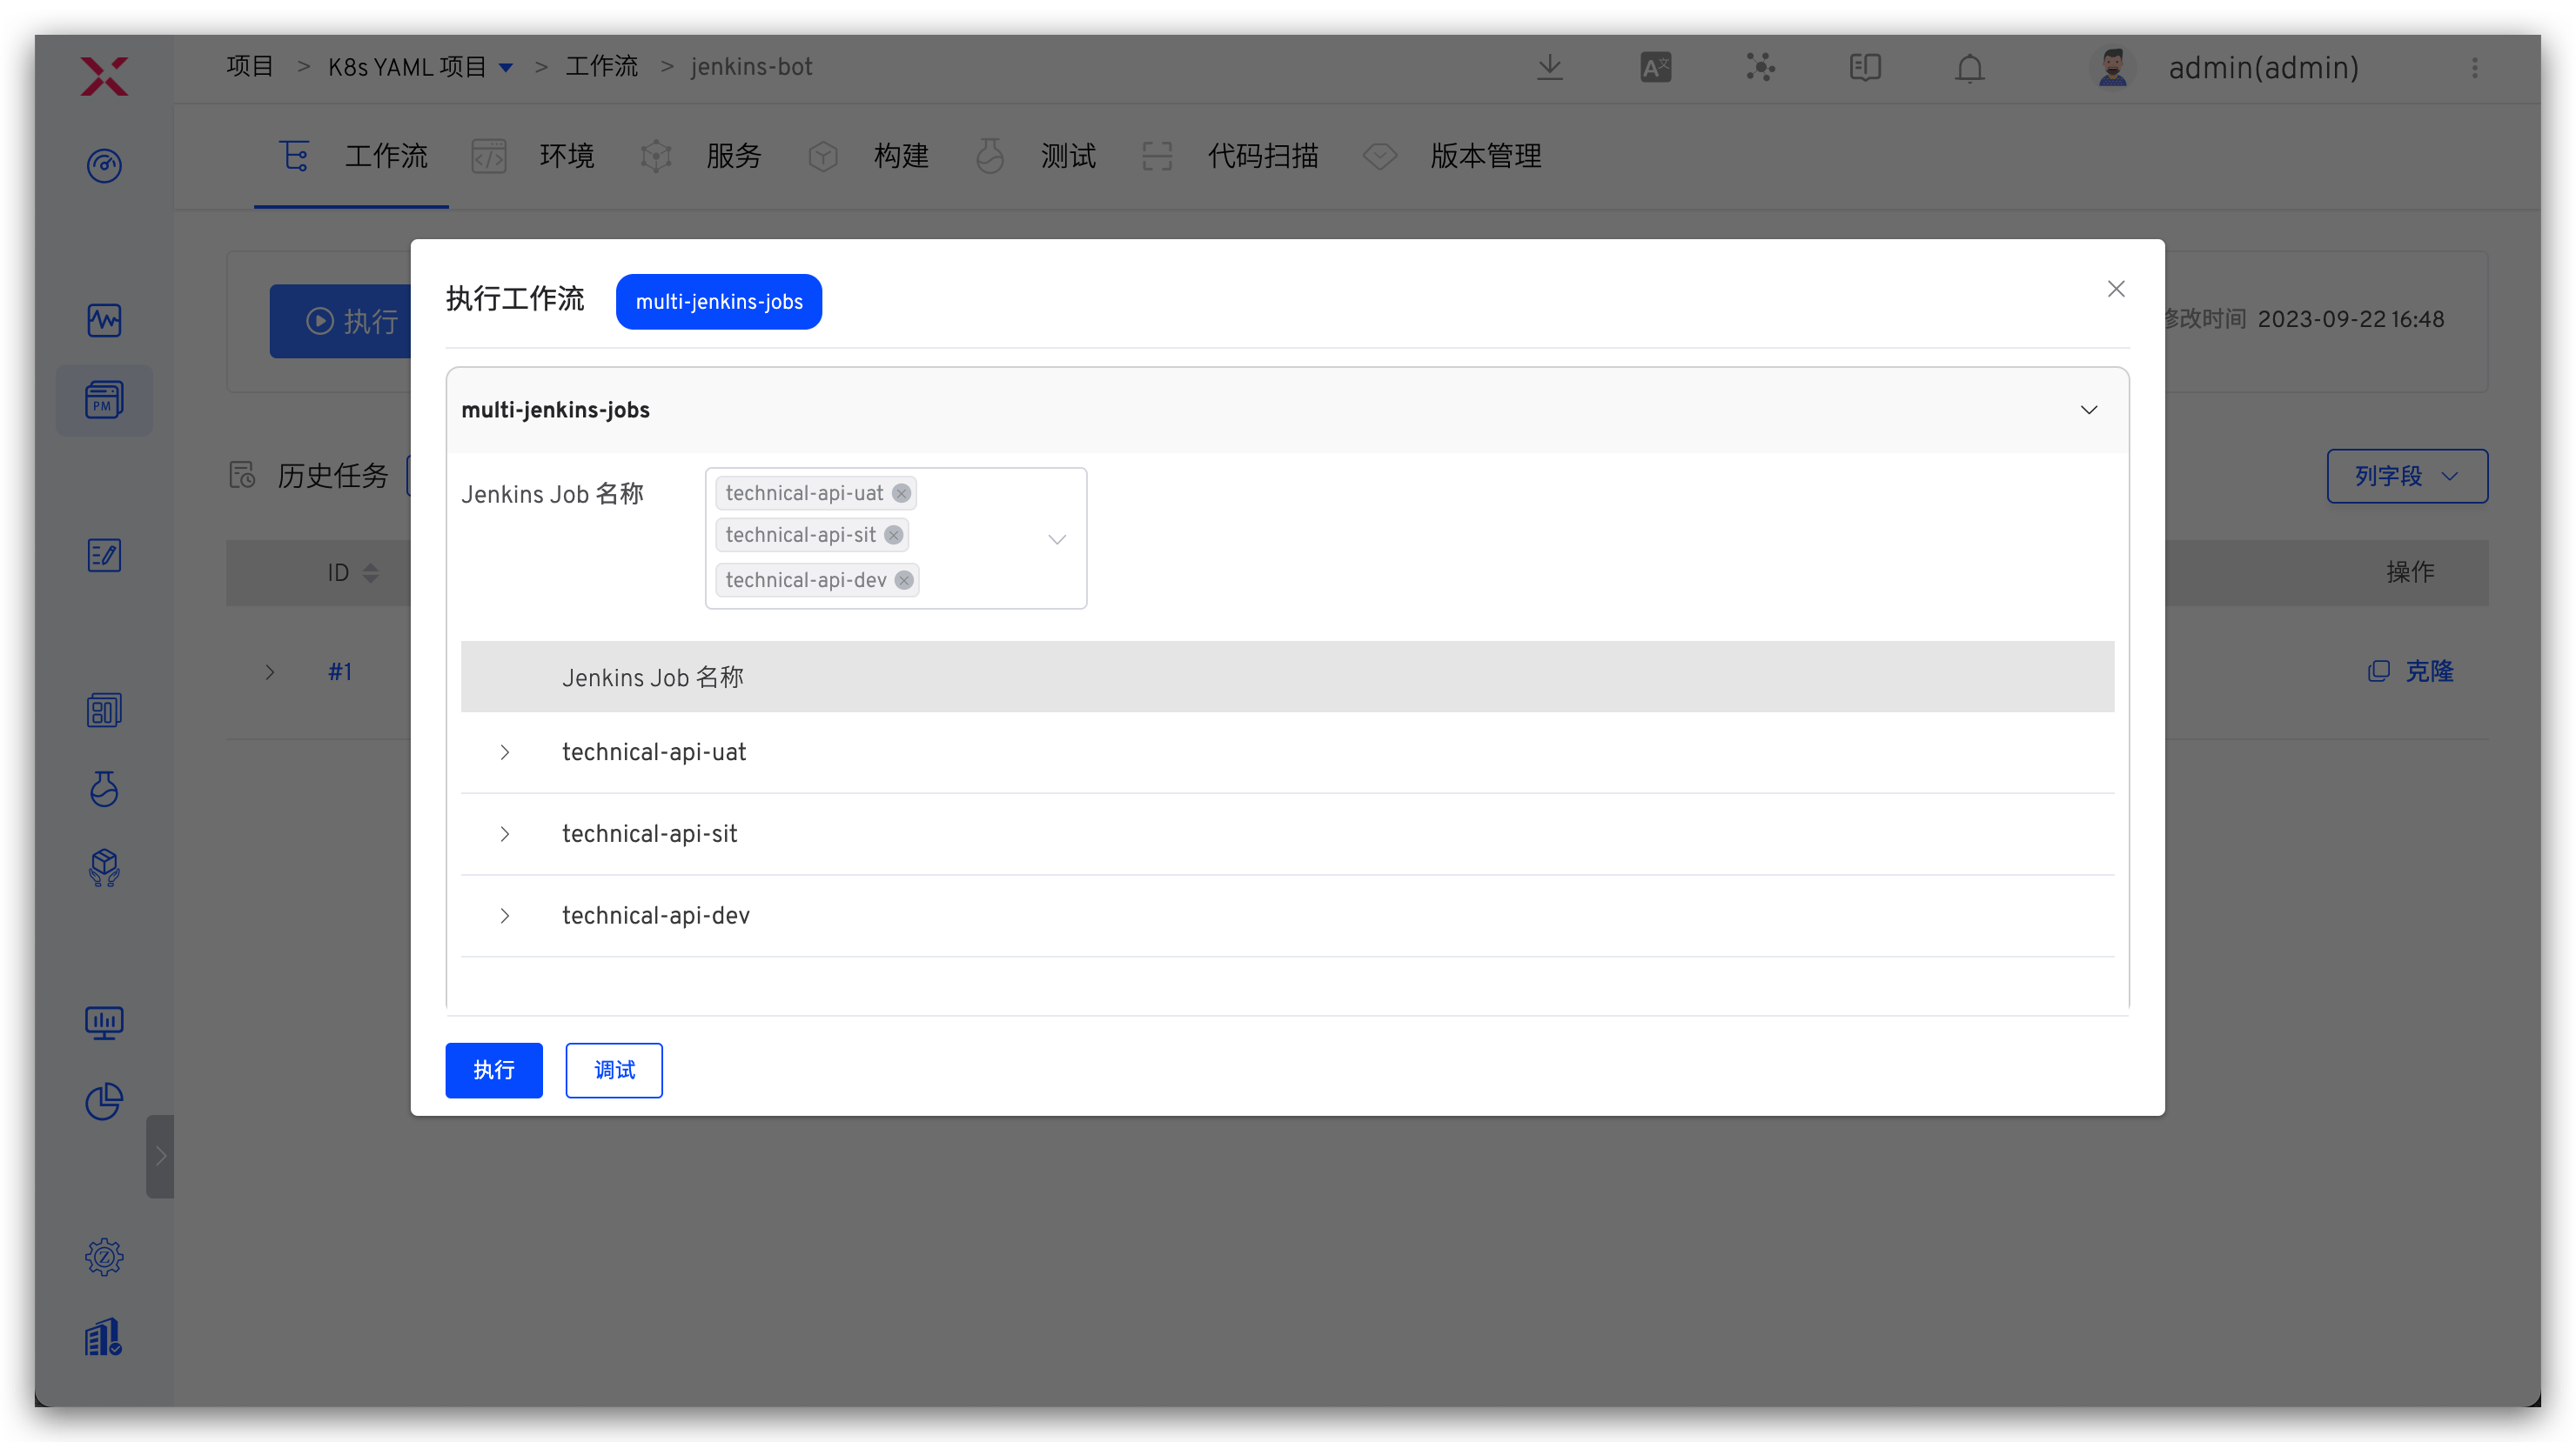Switch to the 版本管理 tab
2576x1442 pixels.
pyautogui.click(x=1451, y=156)
